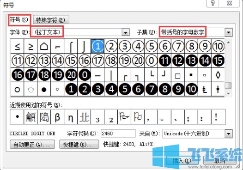Image resolution: width=243 pixels, height=170 pixels.
Task: Pick the house ⌂ symbol in grid
Action: [44, 46]
